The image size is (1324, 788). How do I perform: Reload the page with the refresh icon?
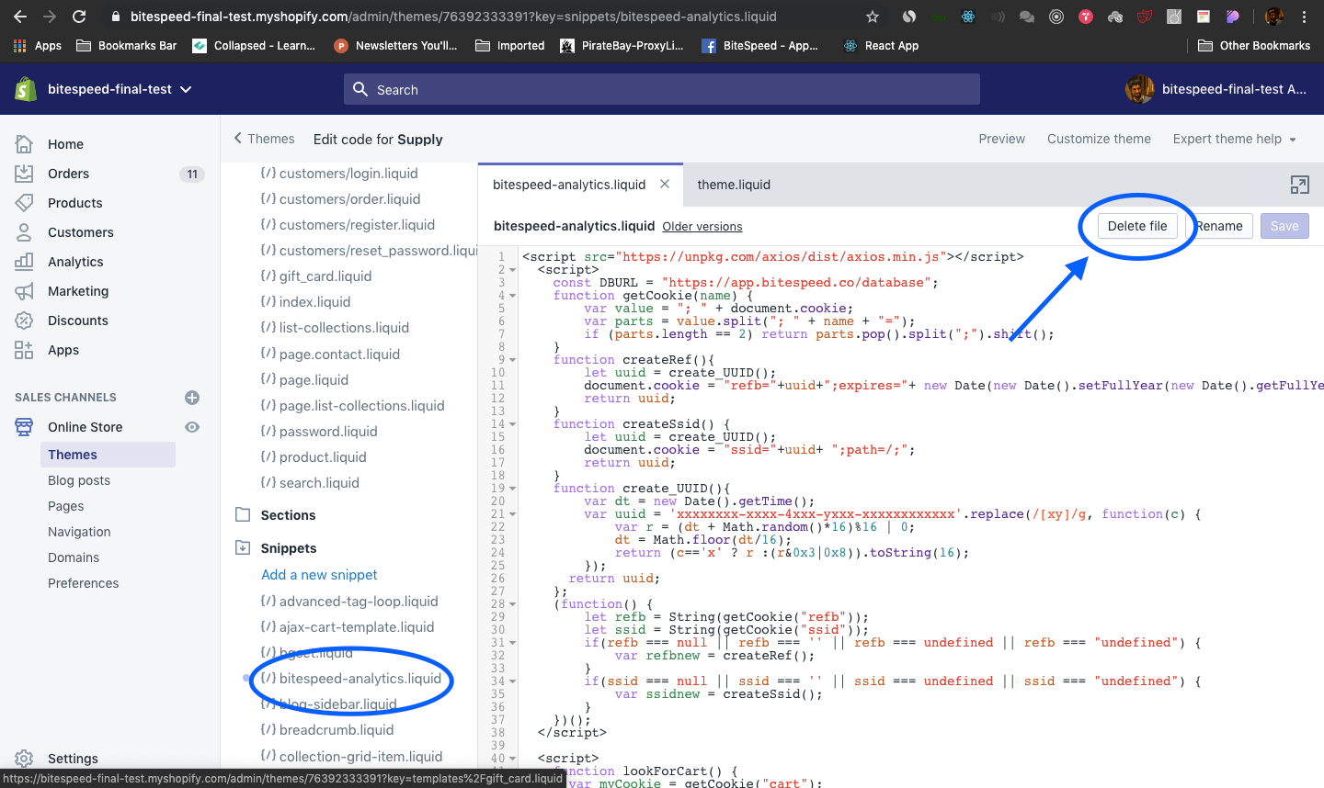pyautogui.click(x=79, y=17)
